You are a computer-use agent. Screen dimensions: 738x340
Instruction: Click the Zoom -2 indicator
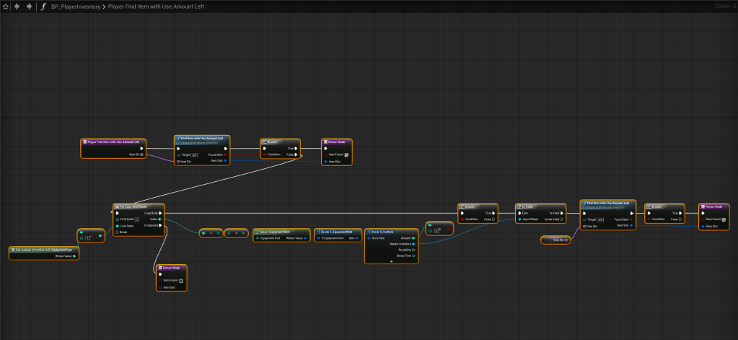[725, 6]
